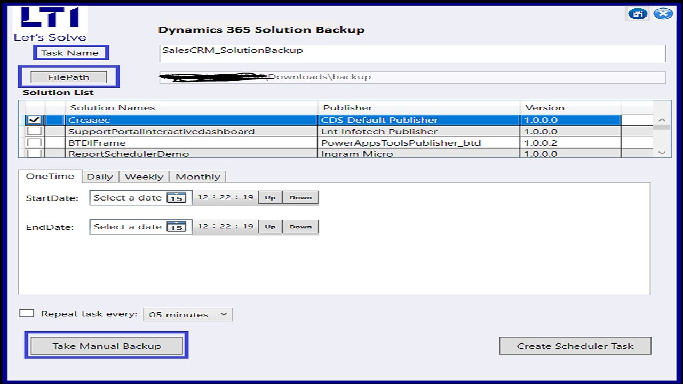Click version 1.0.0.2 cell
This screenshot has width=683, height=384.
pyautogui.click(x=571, y=142)
